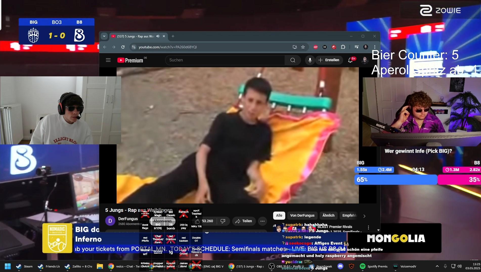This screenshot has height=272, width=481.
Task: Open the black square extension icon
Action: click(325, 47)
